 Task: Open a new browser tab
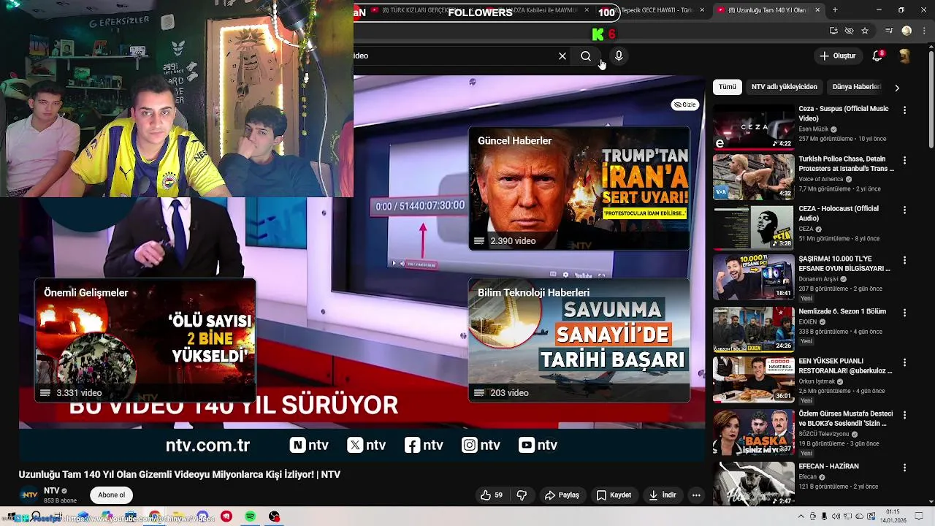(x=835, y=10)
